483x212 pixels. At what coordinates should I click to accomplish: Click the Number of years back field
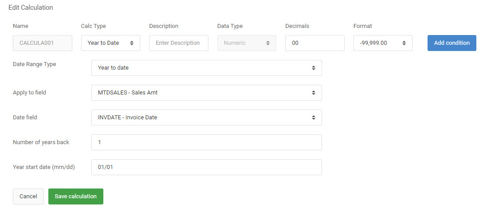(x=207, y=142)
